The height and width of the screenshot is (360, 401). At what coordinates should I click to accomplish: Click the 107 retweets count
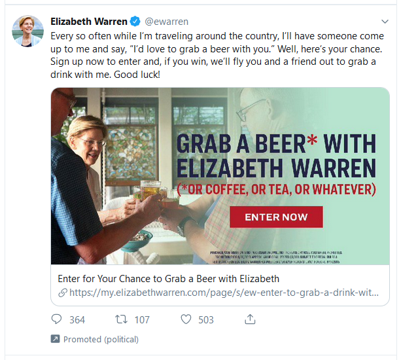click(142, 320)
